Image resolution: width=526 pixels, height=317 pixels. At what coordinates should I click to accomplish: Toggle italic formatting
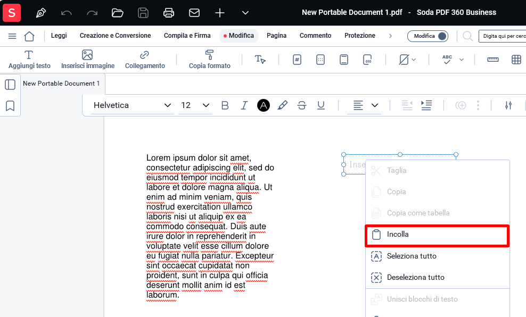coord(244,105)
